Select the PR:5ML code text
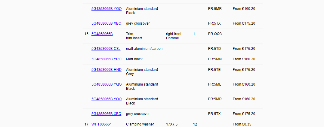Viewport: 324px width, 127px height. click(214, 84)
